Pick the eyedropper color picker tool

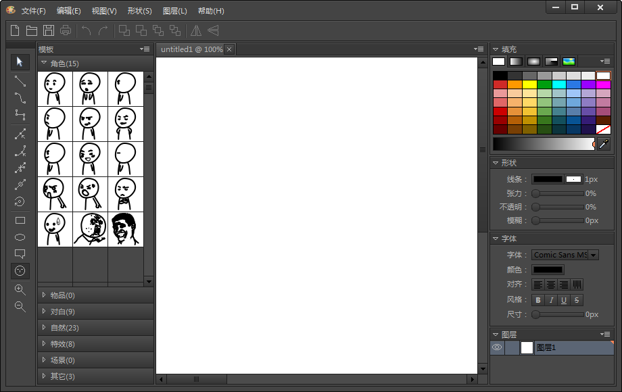point(604,144)
